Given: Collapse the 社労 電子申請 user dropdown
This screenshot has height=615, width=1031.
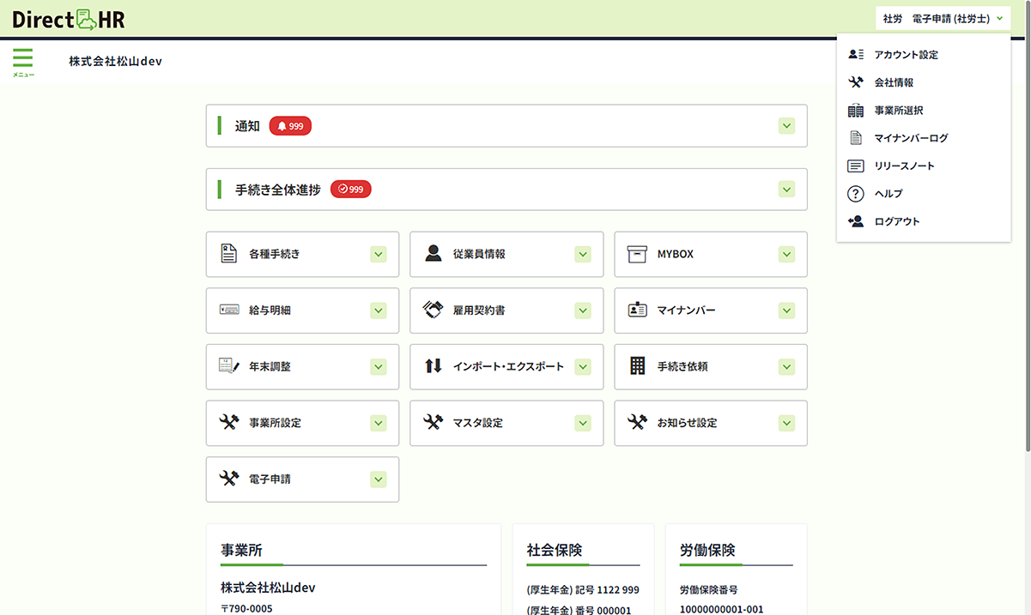Looking at the screenshot, I should coord(943,18).
